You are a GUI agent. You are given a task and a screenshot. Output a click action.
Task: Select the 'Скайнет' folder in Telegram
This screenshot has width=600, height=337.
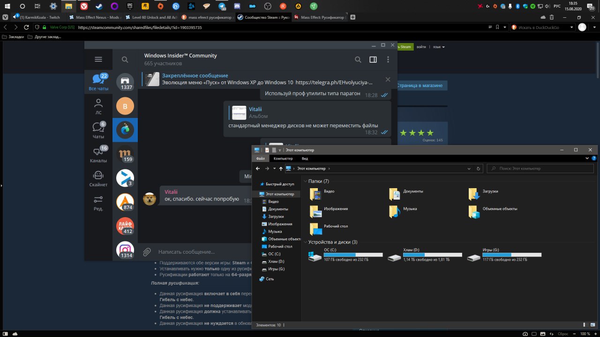[98, 179]
